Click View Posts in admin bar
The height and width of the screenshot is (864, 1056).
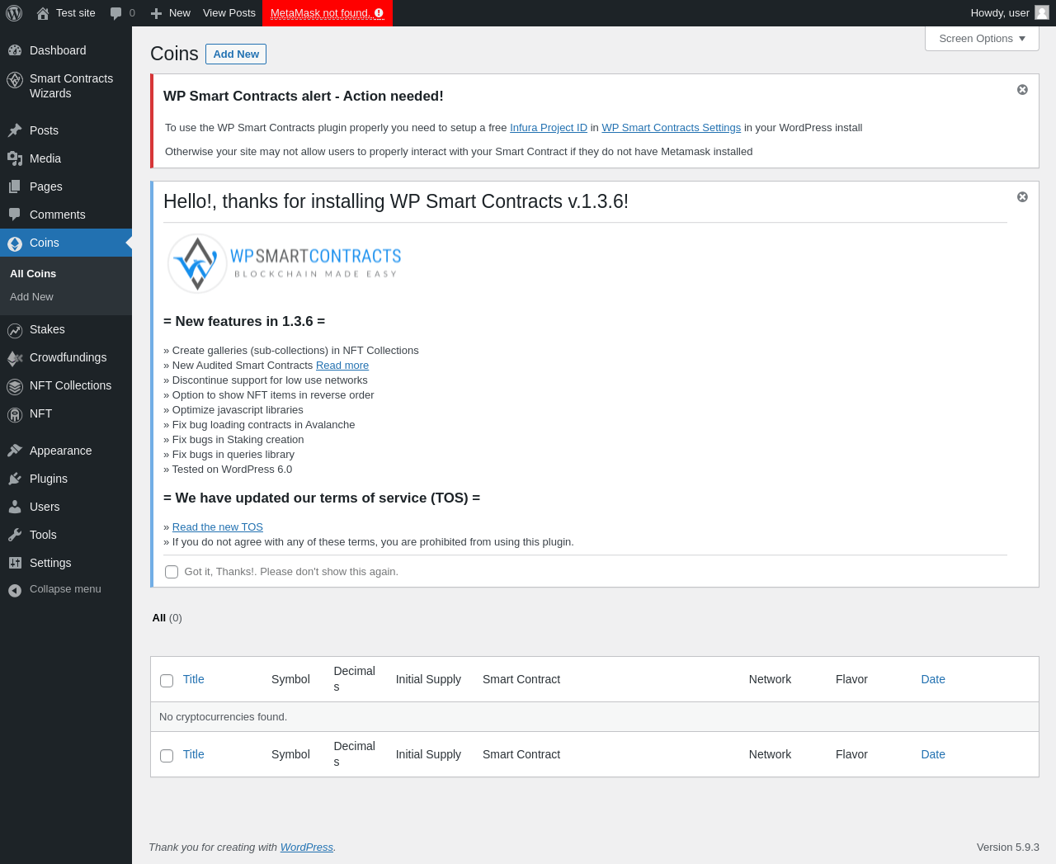229,13
